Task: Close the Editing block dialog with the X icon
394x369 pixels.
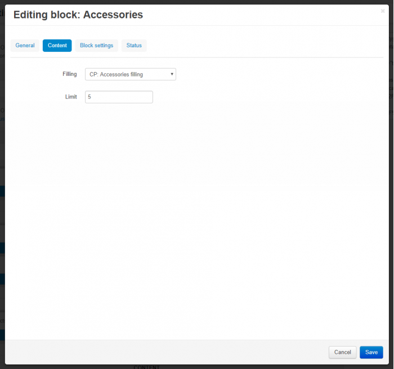Action: pos(382,11)
